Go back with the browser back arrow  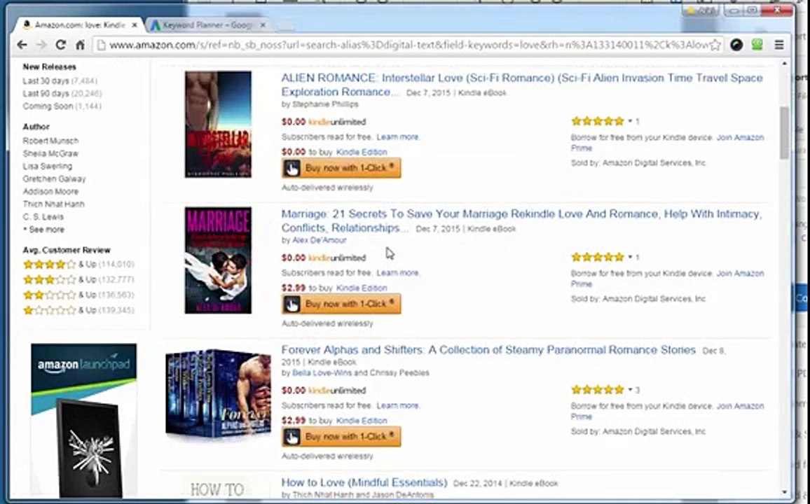(22, 45)
